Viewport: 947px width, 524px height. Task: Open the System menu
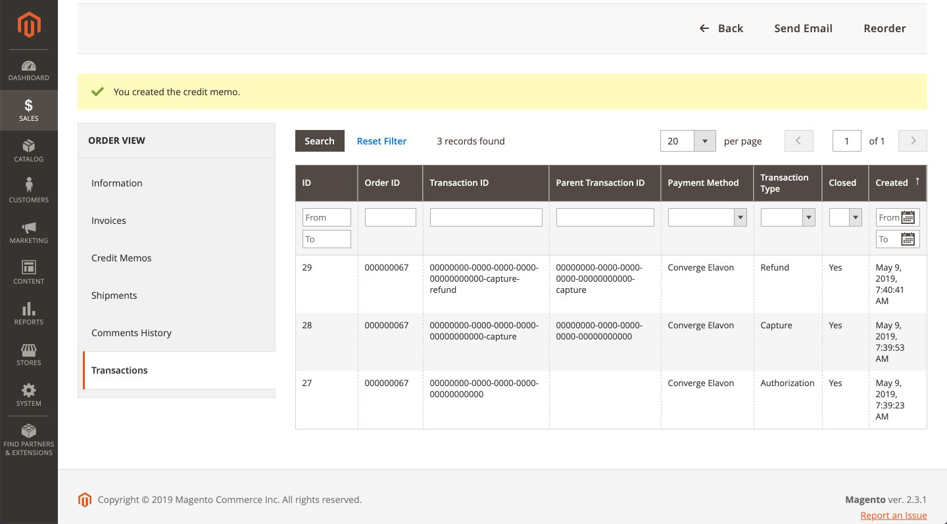(29, 395)
